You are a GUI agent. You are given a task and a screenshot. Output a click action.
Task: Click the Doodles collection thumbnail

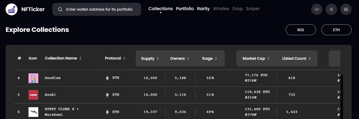tap(33, 78)
